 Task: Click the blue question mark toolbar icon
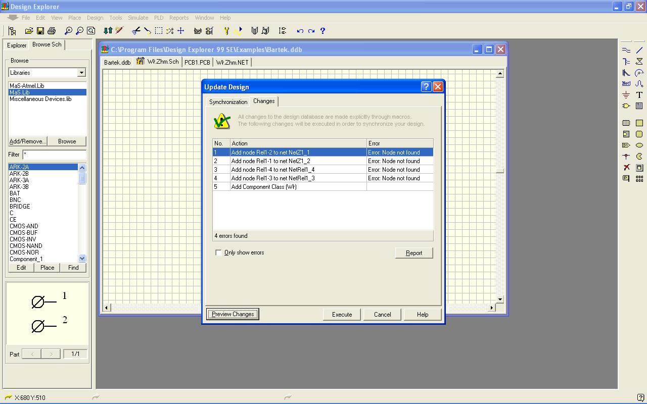[x=322, y=31]
